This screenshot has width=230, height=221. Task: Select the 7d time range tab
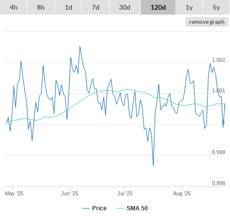(96, 7)
